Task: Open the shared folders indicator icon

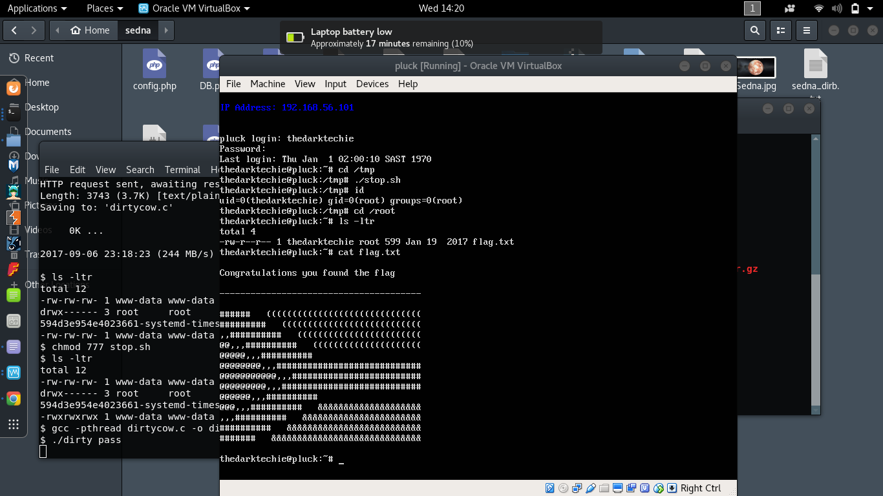Action: 604,488
